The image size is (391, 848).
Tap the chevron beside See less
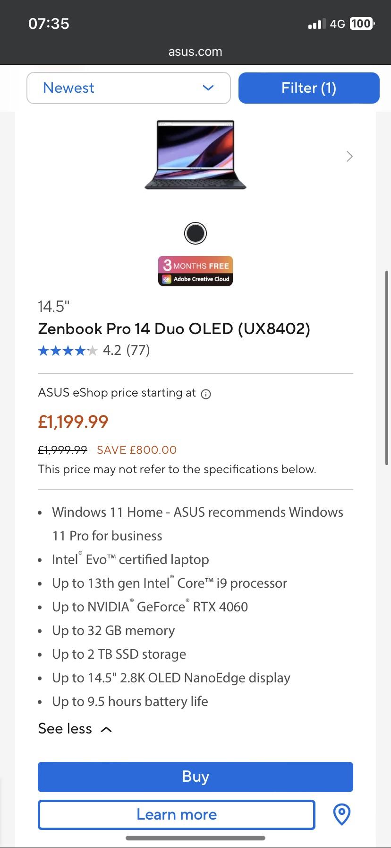click(x=107, y=729)
